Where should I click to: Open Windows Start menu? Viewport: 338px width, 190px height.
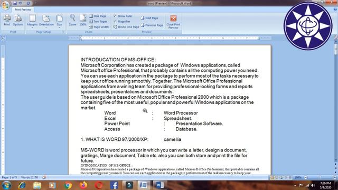pyautogui.click(x=6, y=185)
